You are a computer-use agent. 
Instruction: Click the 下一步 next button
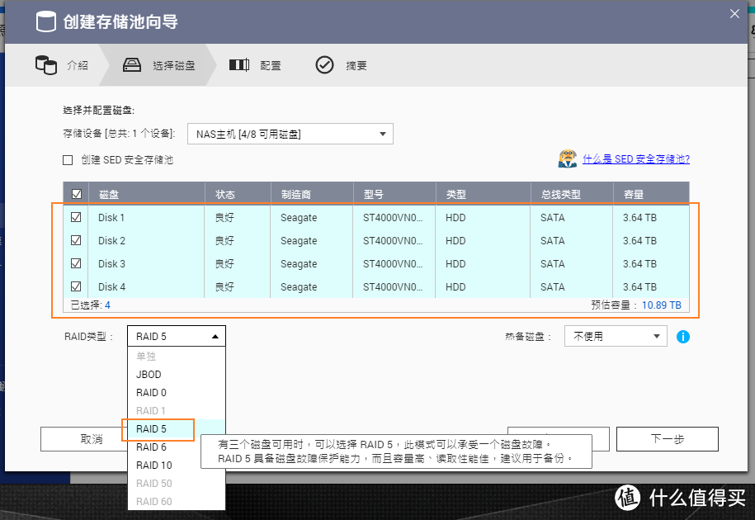click(x=668, y=439)
